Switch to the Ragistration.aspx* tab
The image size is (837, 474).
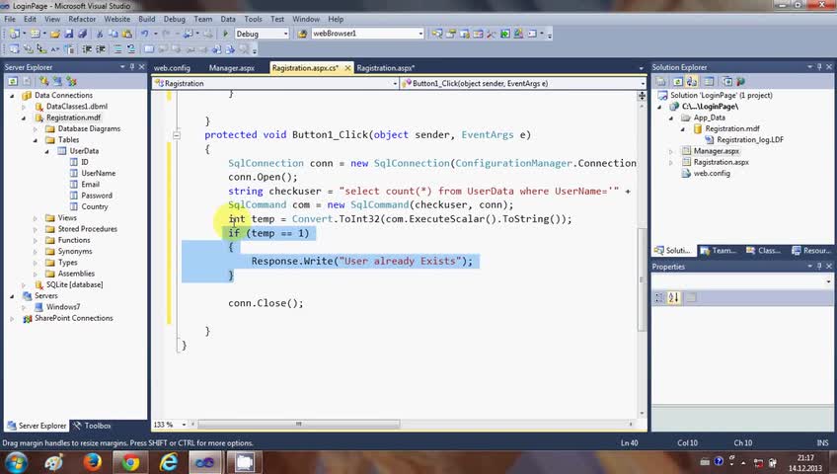[x=386, y=68]
